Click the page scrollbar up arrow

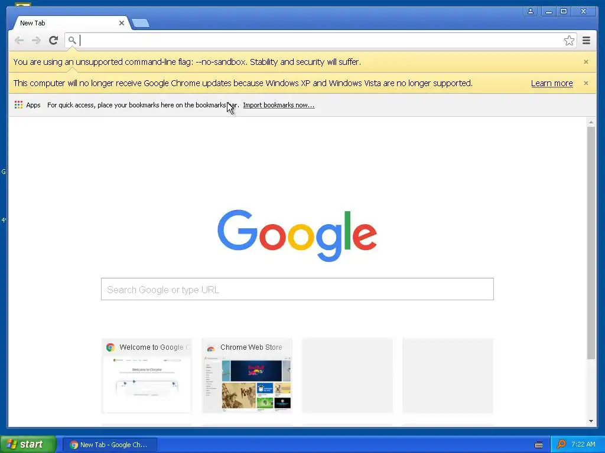[x=591, y=122]
